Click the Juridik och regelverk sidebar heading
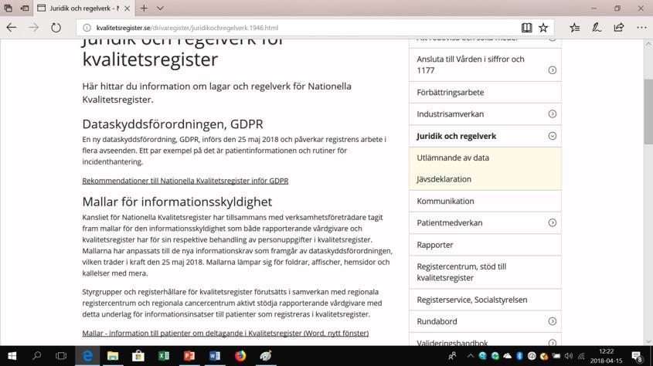 (x=457, y=136)
